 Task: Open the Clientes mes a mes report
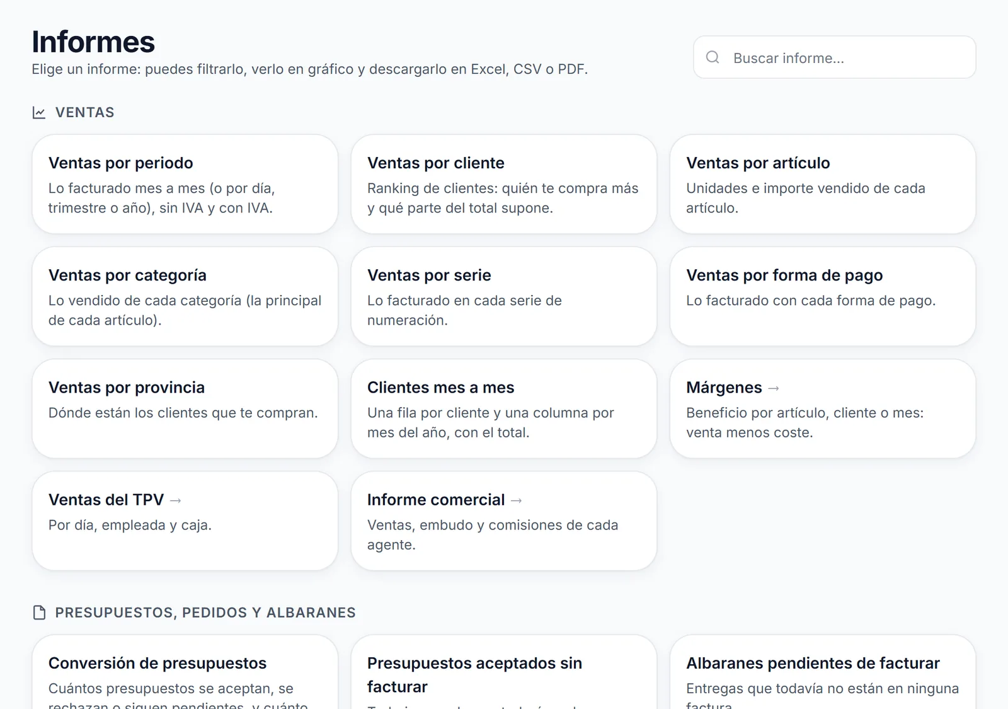point(504,408)
